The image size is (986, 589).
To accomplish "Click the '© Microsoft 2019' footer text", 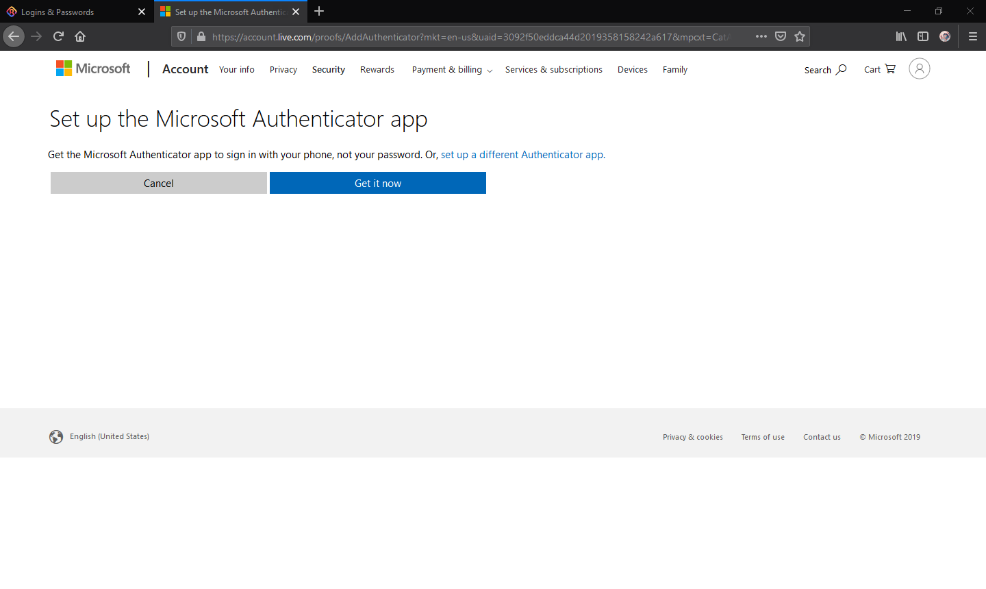I will click(890, 437).
